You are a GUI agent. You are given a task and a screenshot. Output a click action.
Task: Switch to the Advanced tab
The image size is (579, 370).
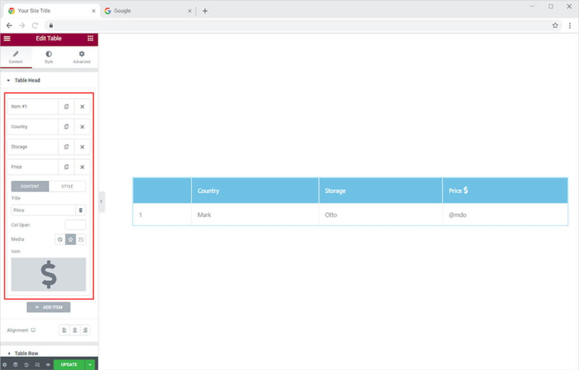[x=81, y=57]
